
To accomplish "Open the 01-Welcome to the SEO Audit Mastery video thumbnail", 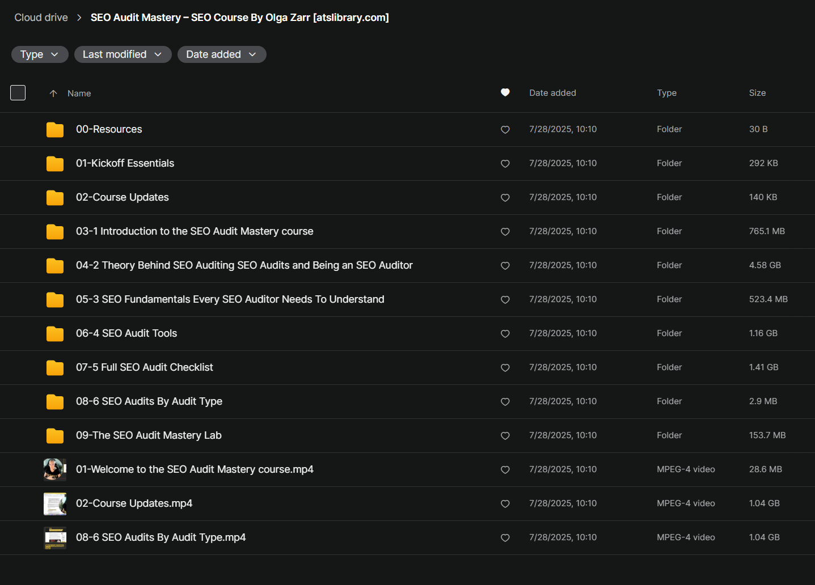I will pyautogui.click(x=55, y=469).
